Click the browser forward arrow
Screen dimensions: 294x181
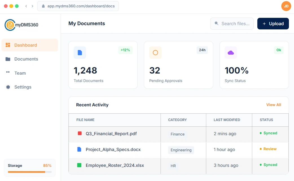pos(32,6)
